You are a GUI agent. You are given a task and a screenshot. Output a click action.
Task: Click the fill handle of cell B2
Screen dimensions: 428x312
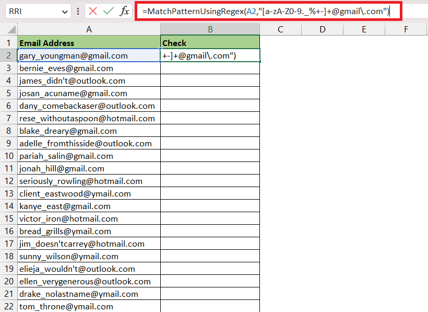click(x=259, y=62)
